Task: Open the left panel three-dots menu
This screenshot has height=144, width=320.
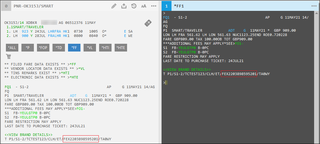Action: (153, 6)
